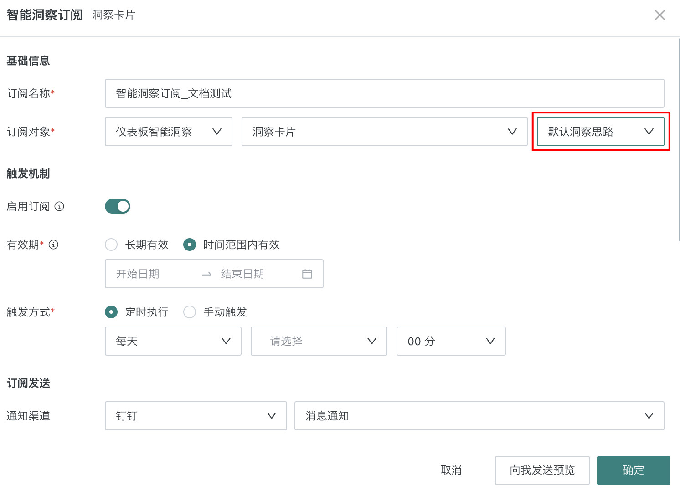
Task: Open the 请选择 hour dropdown
Action: tap(319, 341)
